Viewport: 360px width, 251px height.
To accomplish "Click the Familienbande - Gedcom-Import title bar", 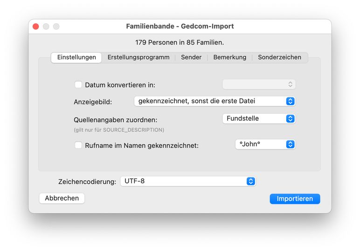I will [x=180, y=27].
